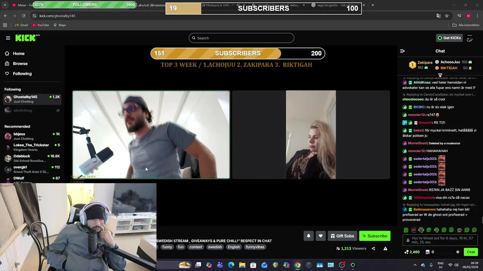Open recommended channel DWolf
The width and height of the screenshot is (483, 271).
click(32, 179)
